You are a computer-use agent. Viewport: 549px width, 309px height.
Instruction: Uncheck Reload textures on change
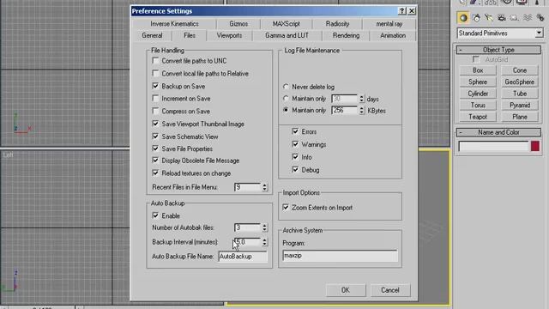[155, 173]
